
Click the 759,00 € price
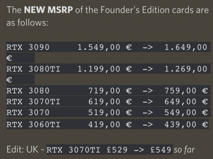point(186,91)
